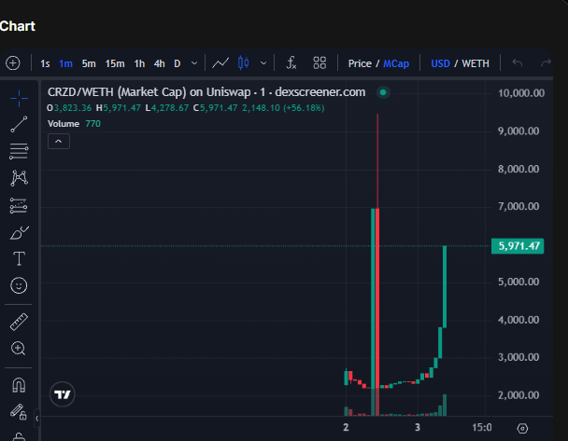Select USD denomination

440,63
